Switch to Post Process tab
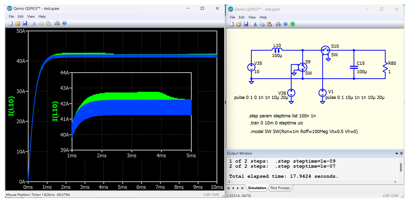This screenshot has width=411, height=203. [x=280, y=188]
